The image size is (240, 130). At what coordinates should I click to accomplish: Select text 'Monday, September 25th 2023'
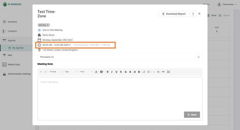57,40
